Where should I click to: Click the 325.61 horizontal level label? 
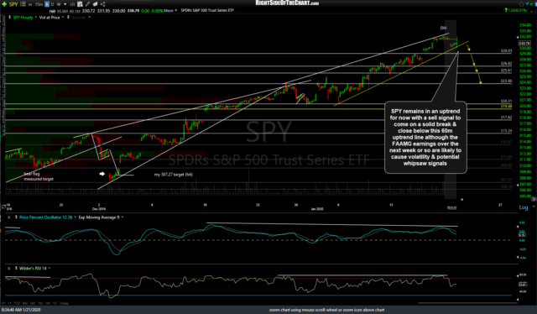pyautogui.click(x=506, y=71)
